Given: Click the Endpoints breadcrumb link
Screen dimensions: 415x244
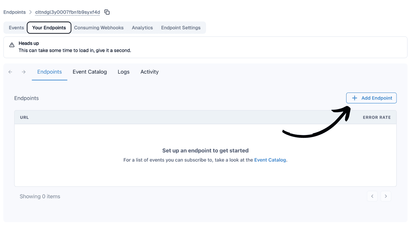Looking at the screenshot, I should point(14,12).
